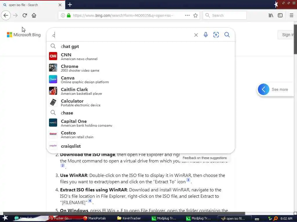
Task: Select the Caitlin Clark photo thumbnail
Action: (x=53, y=91)
